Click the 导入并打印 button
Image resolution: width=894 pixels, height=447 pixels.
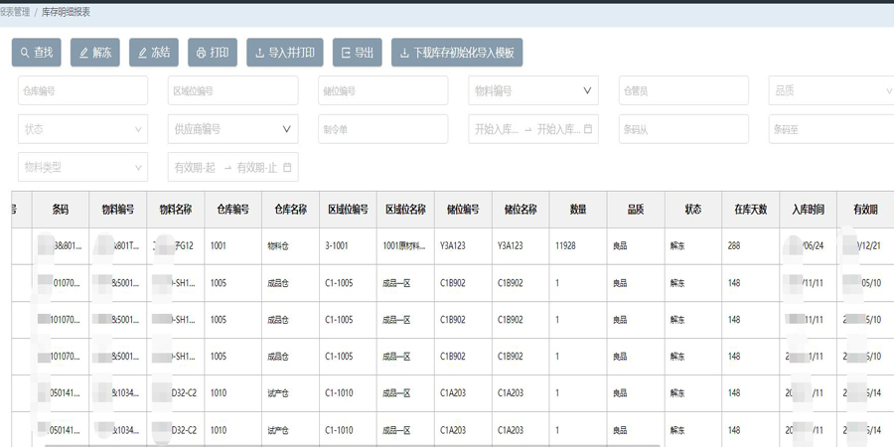(x=285, y=53)
